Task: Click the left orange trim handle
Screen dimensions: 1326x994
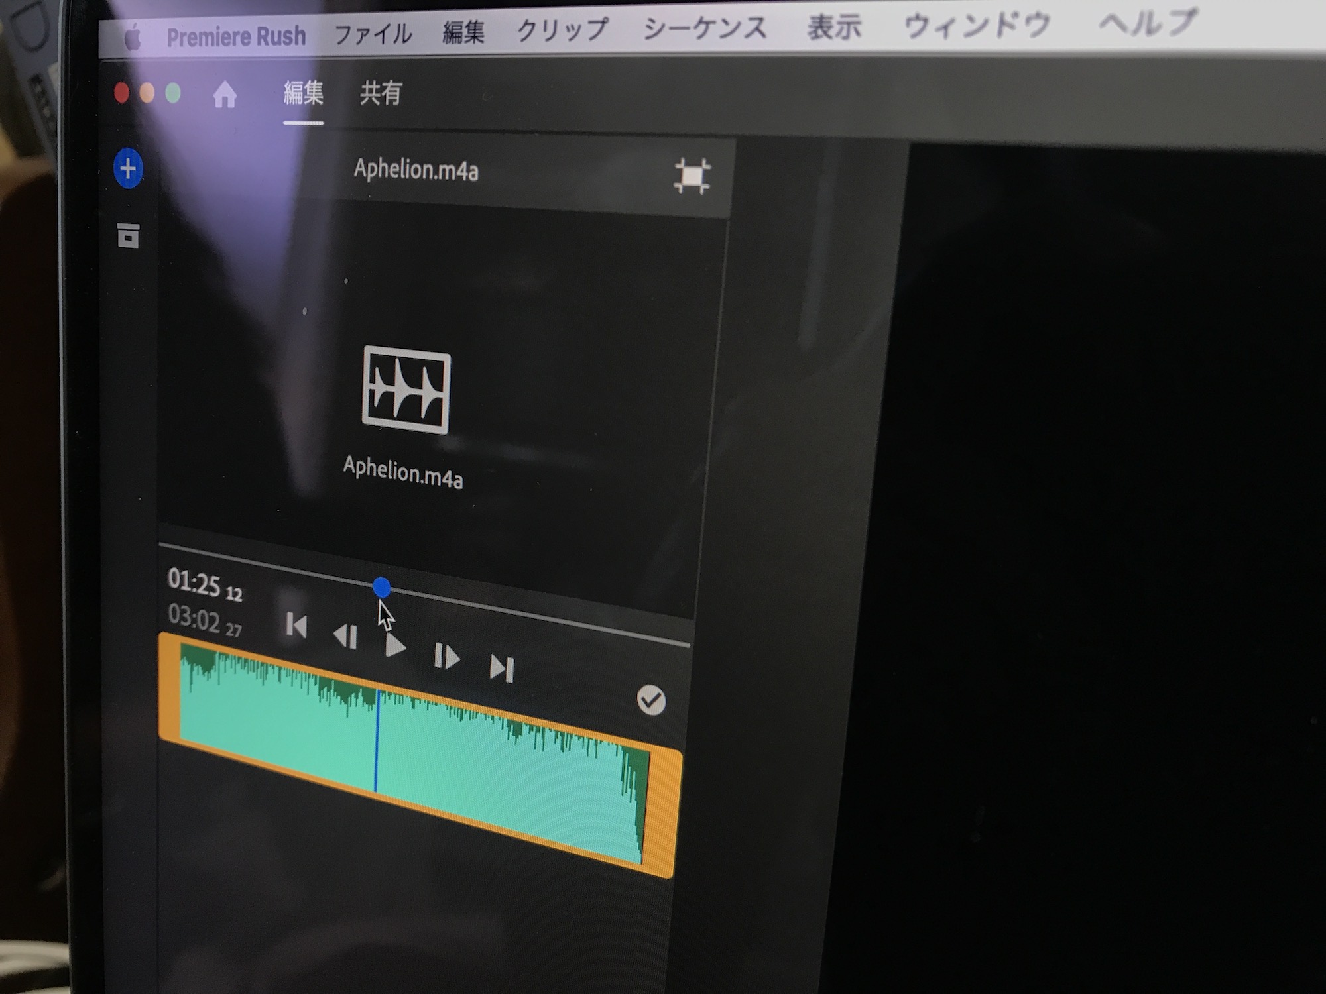Action: click(x=170, y=686)
